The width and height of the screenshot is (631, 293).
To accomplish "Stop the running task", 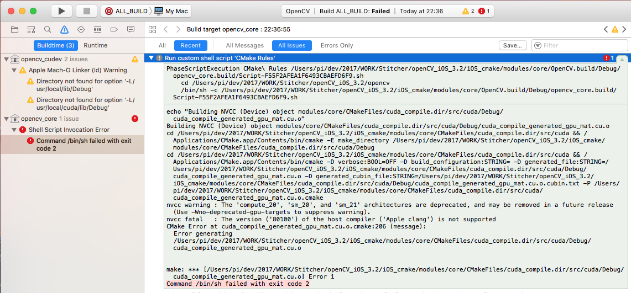I will click(x=86, y=11).
